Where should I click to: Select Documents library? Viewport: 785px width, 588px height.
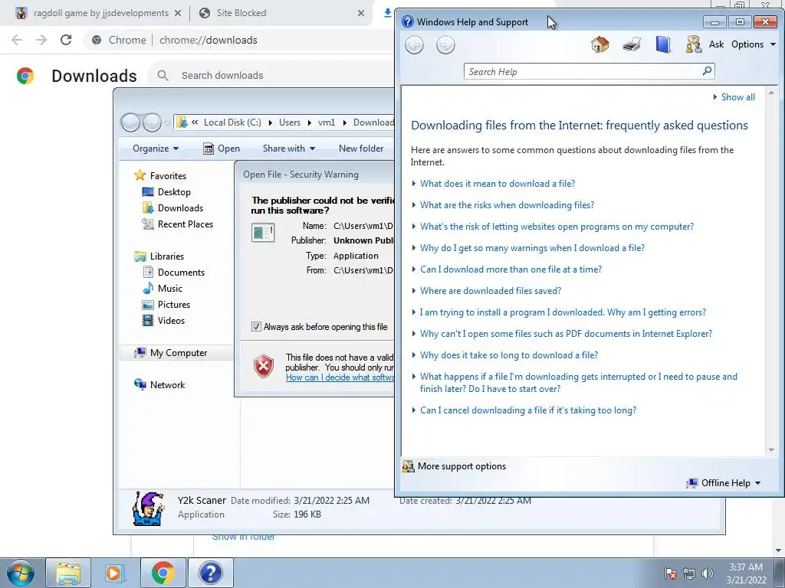click(181, 272)
